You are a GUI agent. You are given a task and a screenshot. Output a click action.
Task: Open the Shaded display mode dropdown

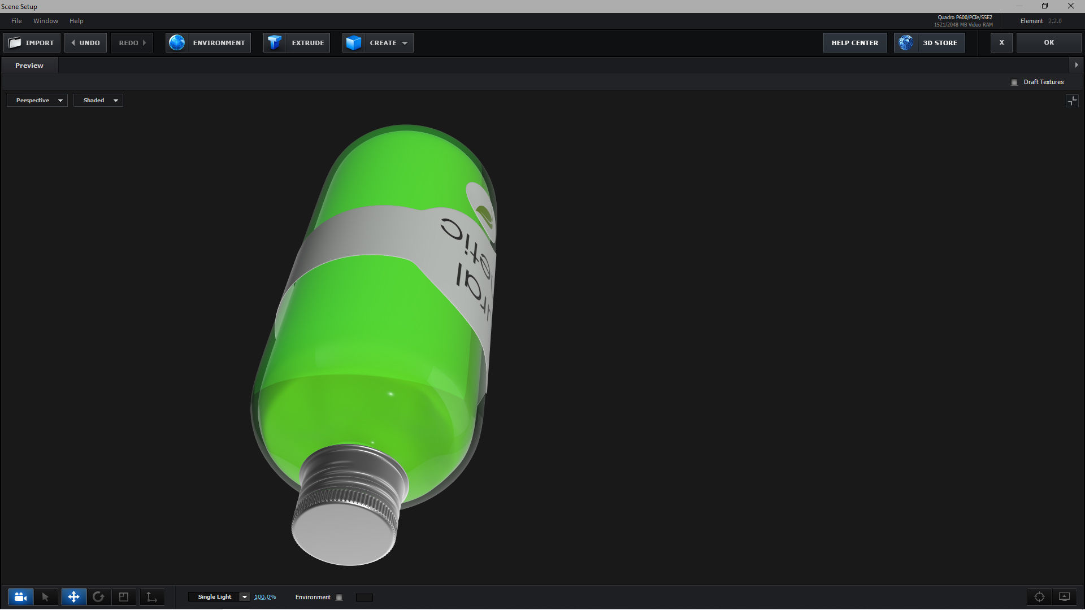(x=98, y=101)
